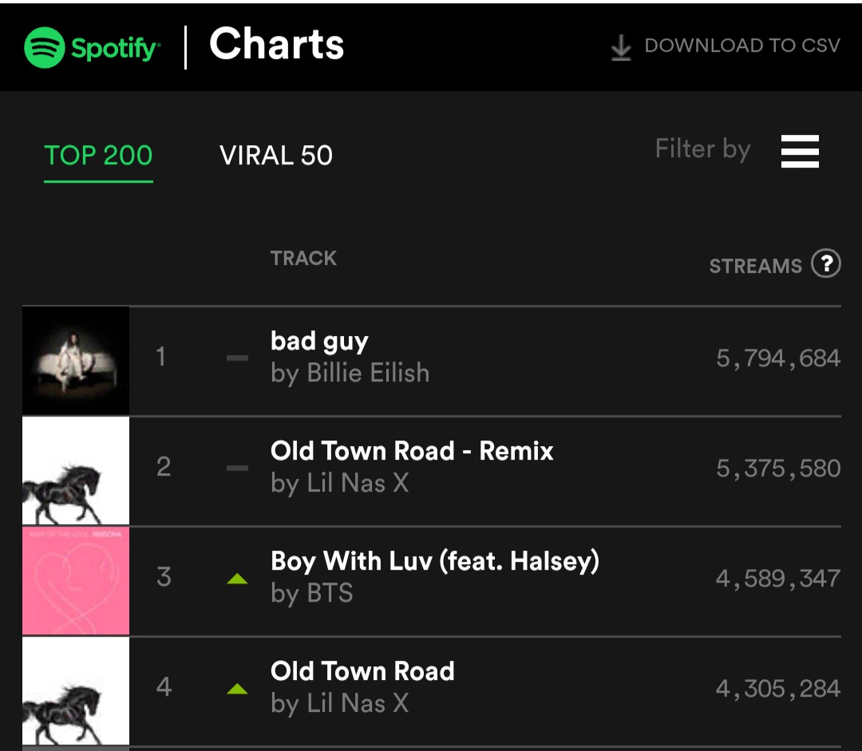Switch to the VIRAL 50 tab
Viewport: 862px width, 751px height.
[276, 155]
